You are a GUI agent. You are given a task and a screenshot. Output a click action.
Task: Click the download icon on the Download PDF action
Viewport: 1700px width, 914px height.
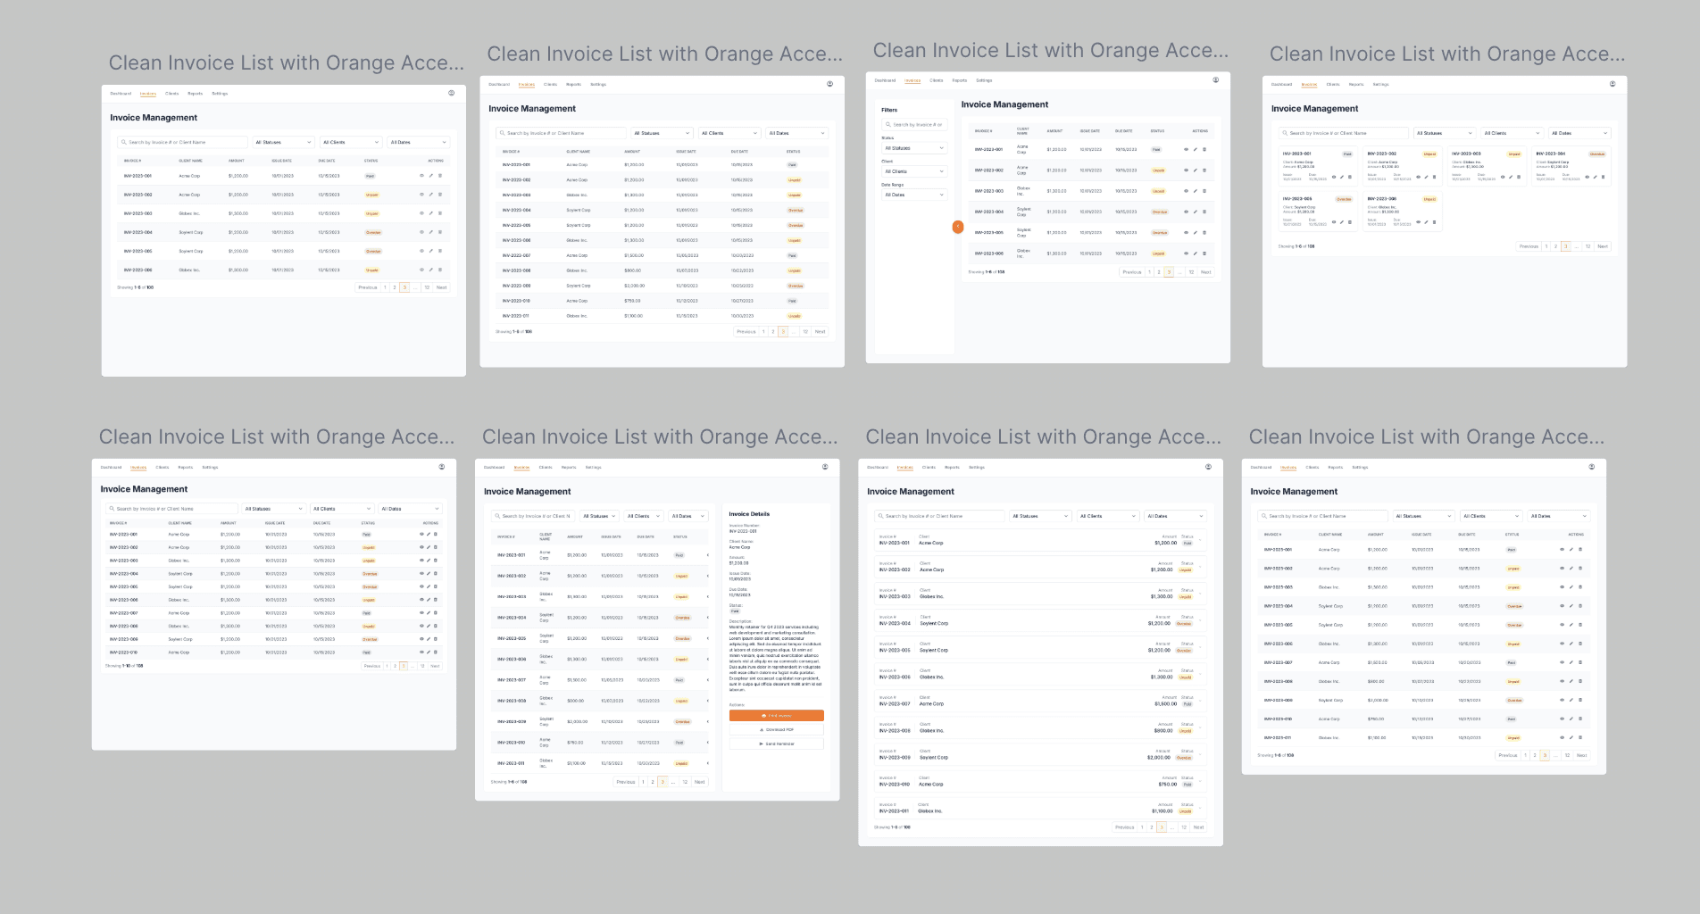(763, 728)
